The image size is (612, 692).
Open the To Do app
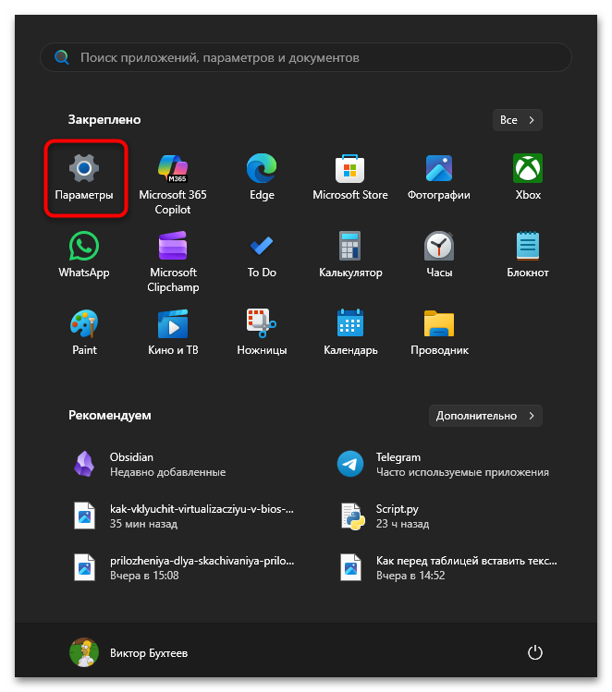pyautogui.click(x=262, y=255)
